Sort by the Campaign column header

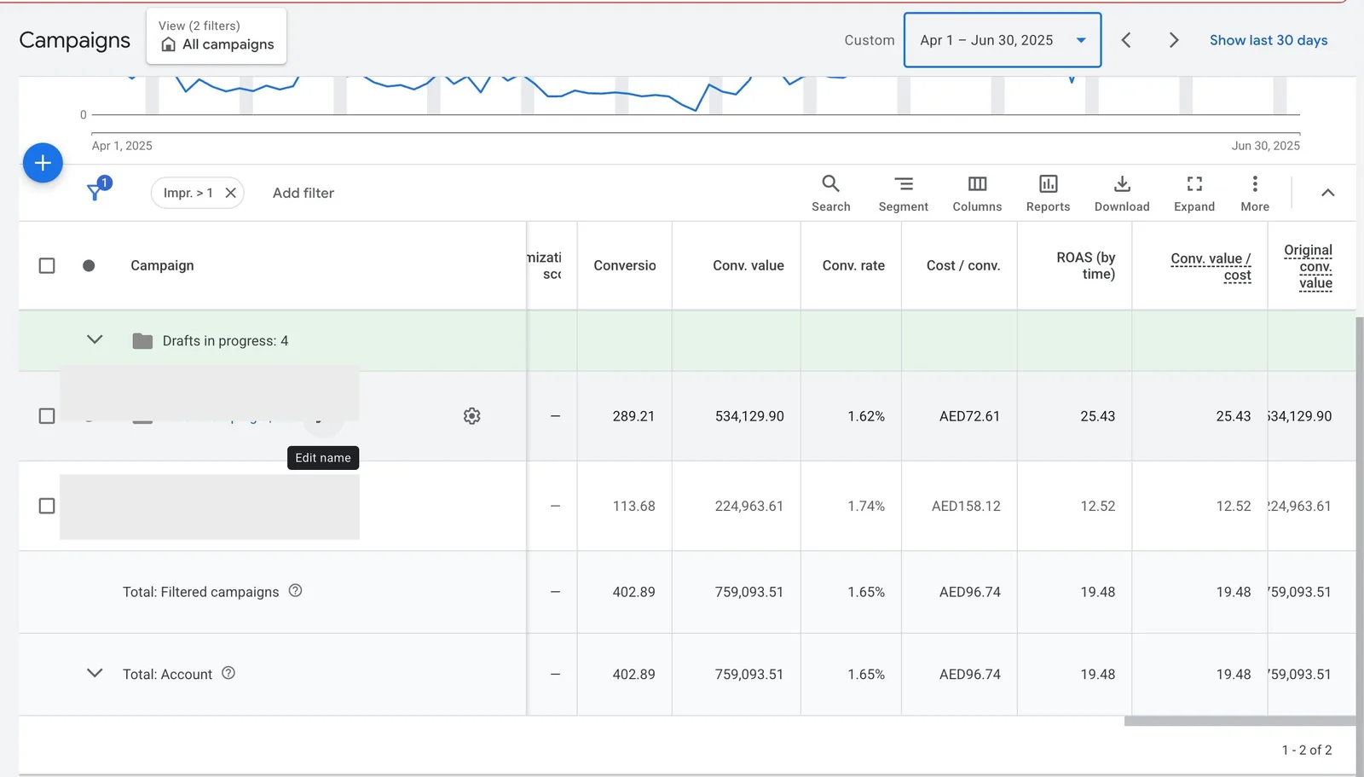162,265
